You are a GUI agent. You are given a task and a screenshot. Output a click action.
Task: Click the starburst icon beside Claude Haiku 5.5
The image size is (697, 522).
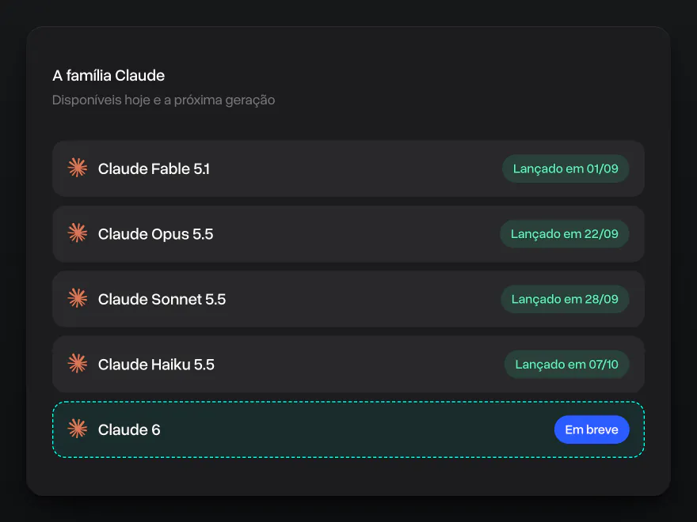click(x=78, y=364)
